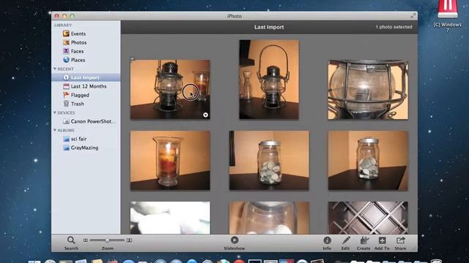This screenshot has width=469, height=263.
Task: Select the lattice pattern photo
Action: [368, 218]
